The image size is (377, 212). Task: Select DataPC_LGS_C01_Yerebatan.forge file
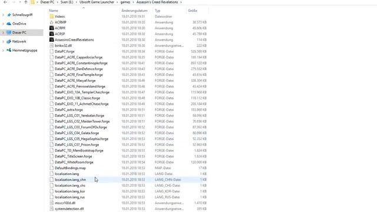(x=80, y=115)
